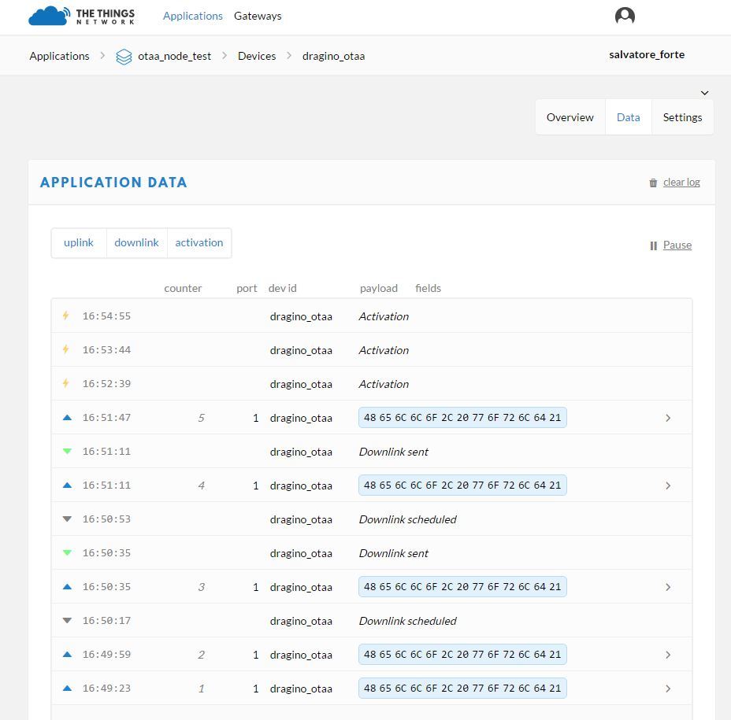Screen dimensions: 731x720
Task: Select payload of counter 5 uplink
Action: pyautogui.click(x=462, y=417)
